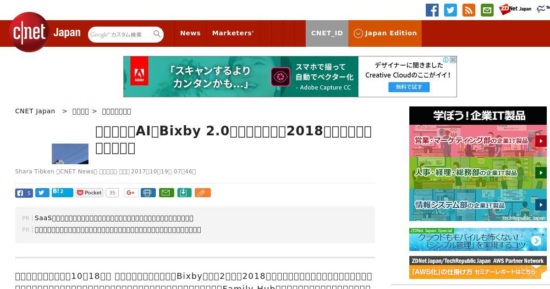
Task: Click the CNET Japan breadcrumb link
Action: coord(35,111)
